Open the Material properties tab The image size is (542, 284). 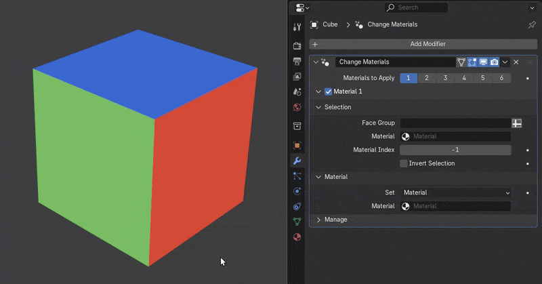pos(297,237)
